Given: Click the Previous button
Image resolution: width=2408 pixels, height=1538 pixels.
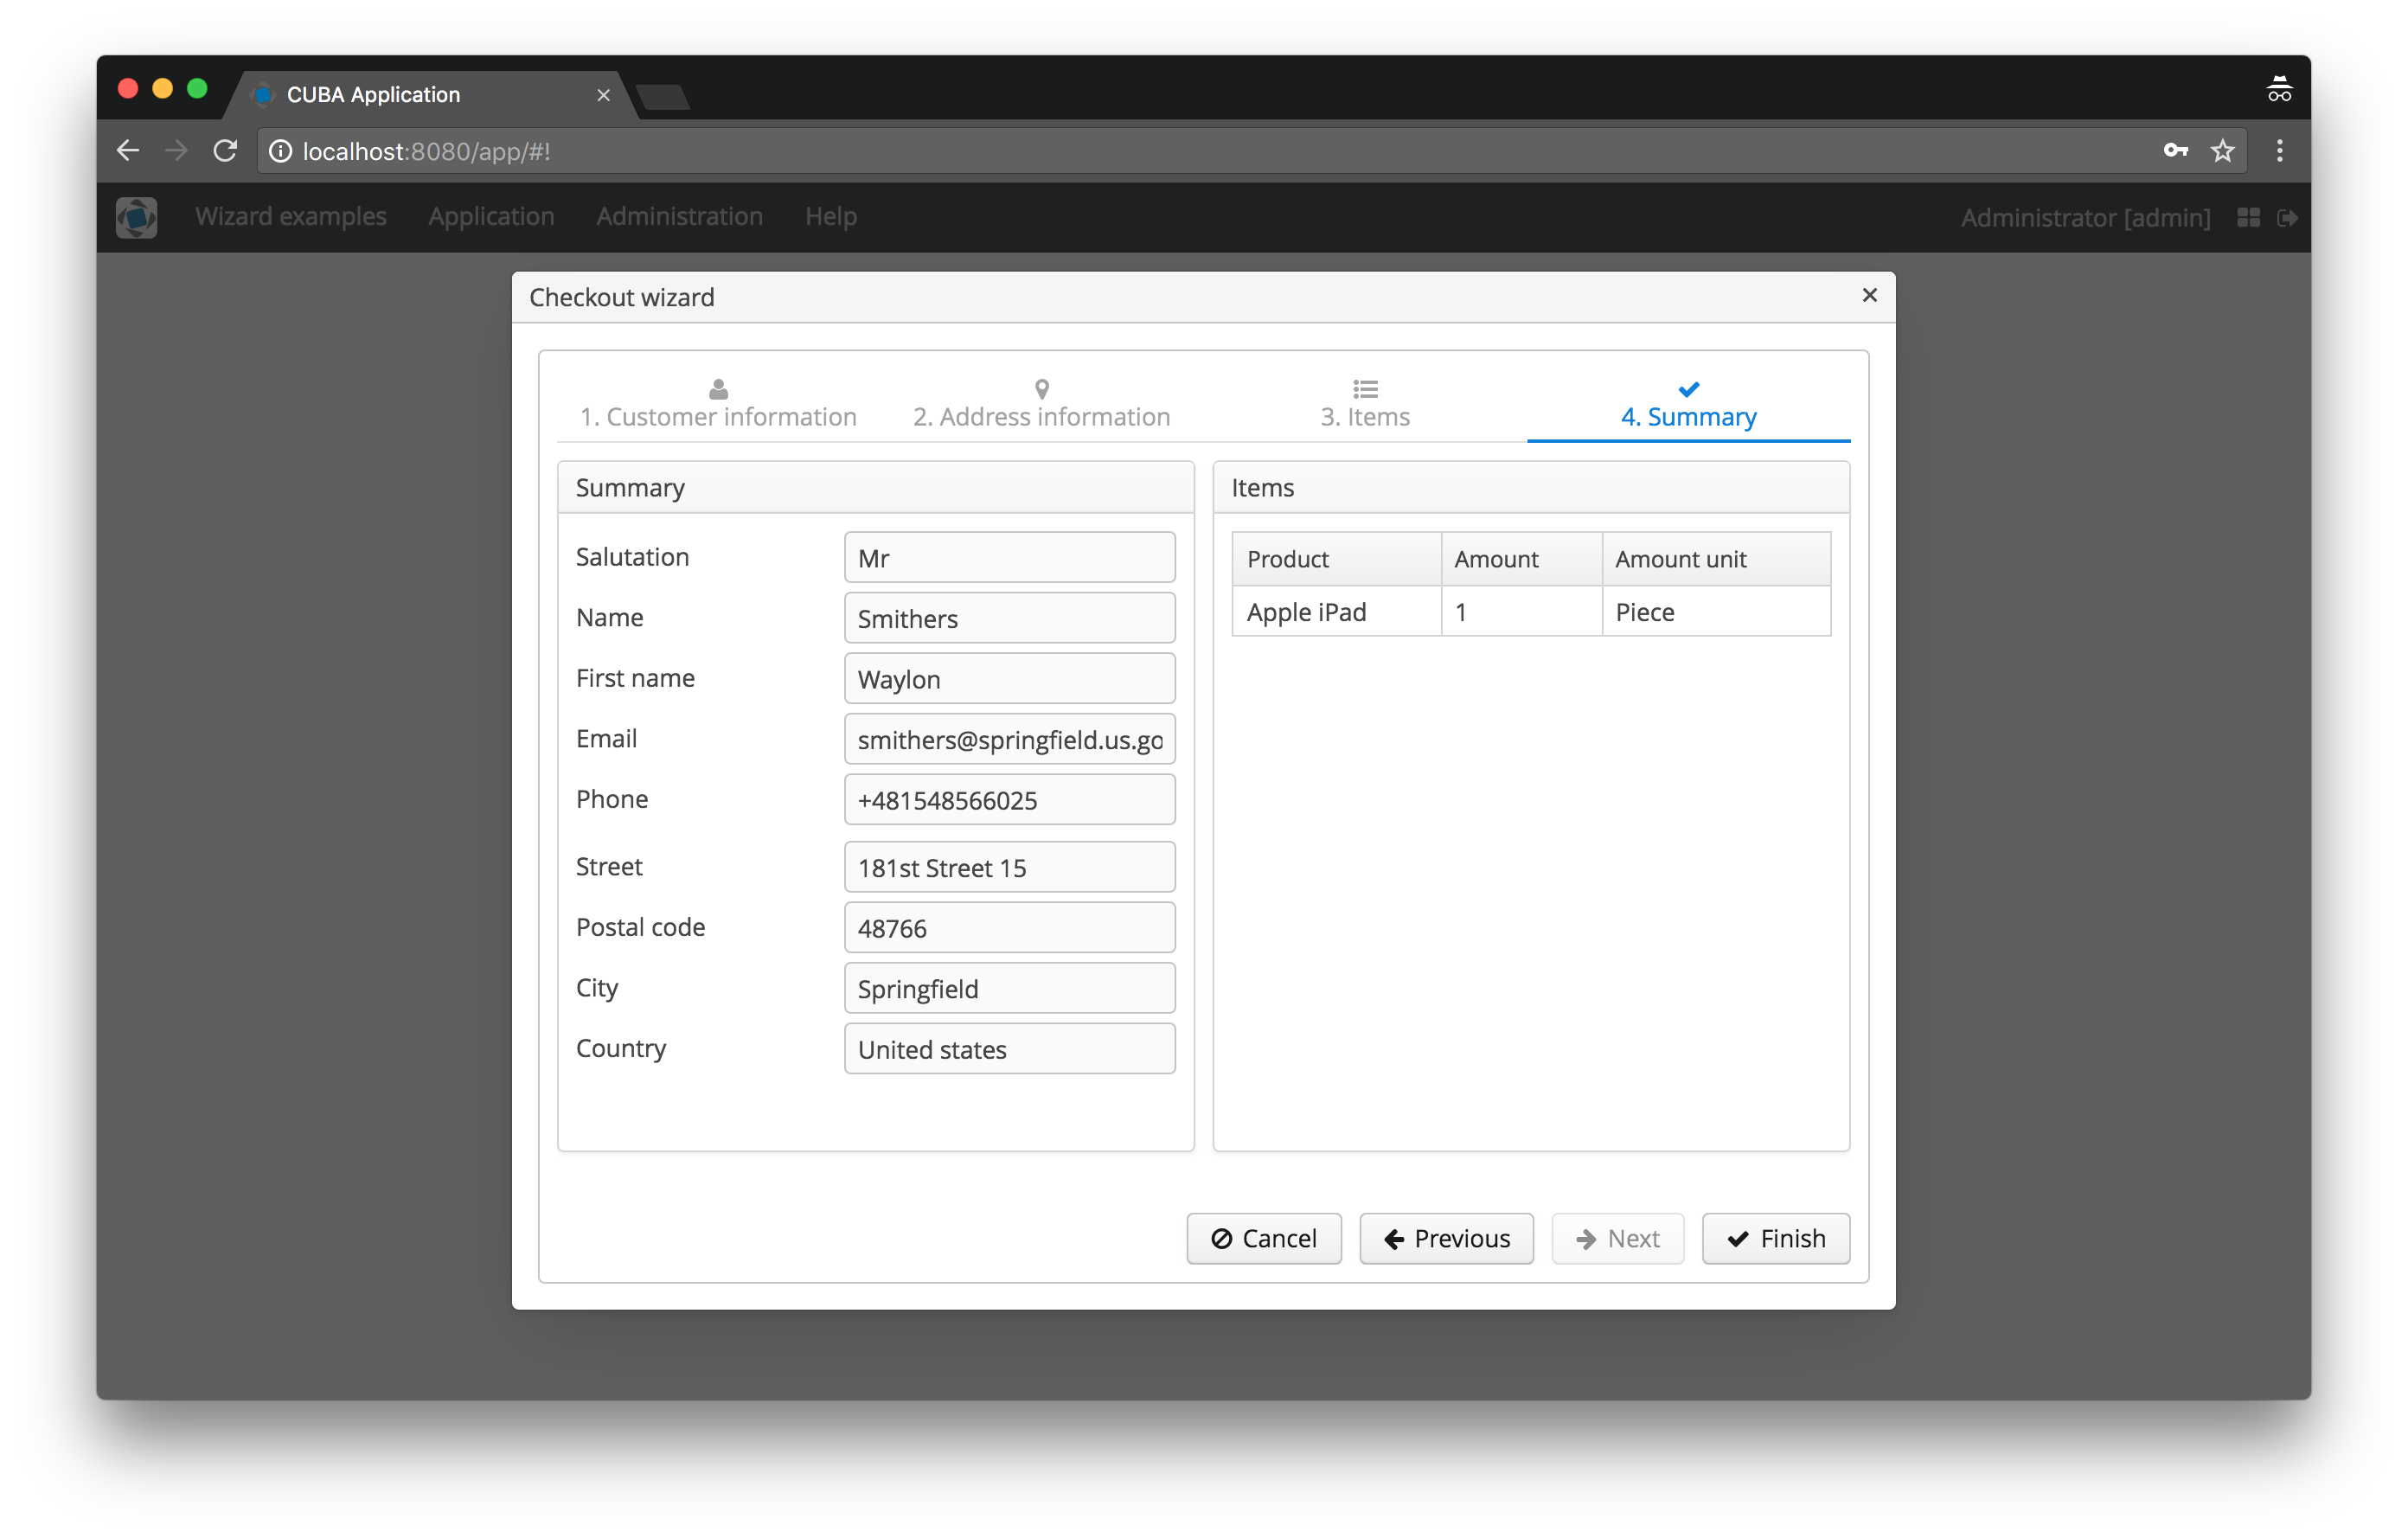Looking at the screenshot, I should click(1446, 1238).
